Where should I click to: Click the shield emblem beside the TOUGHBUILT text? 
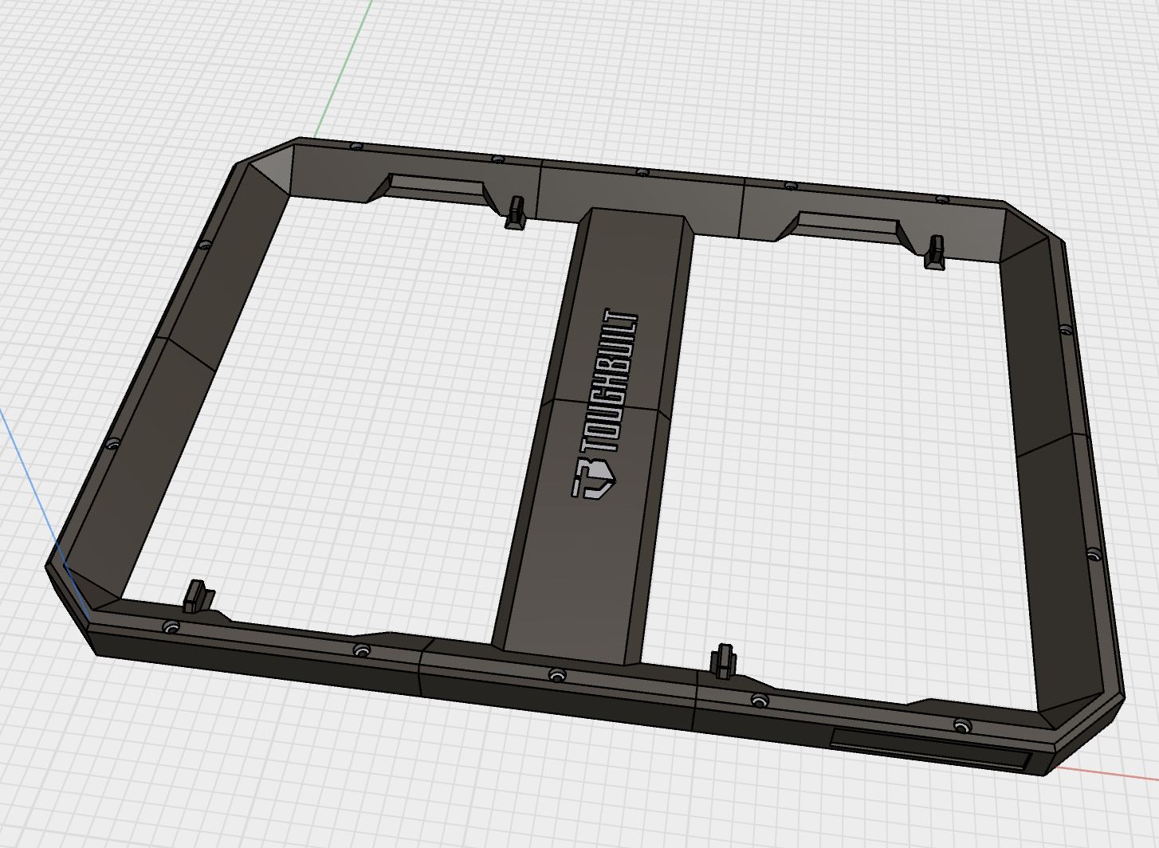pyautogui.click(x=594, y=478)
